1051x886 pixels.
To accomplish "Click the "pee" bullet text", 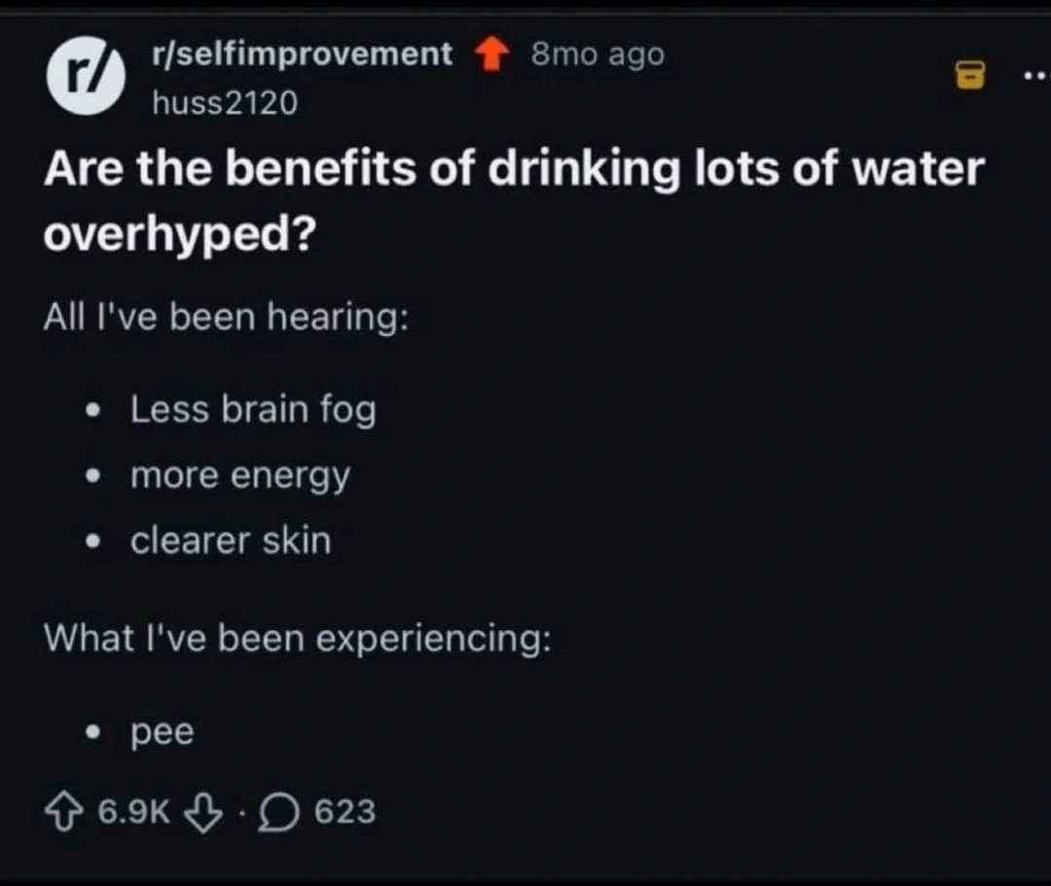I will point(163,732).
